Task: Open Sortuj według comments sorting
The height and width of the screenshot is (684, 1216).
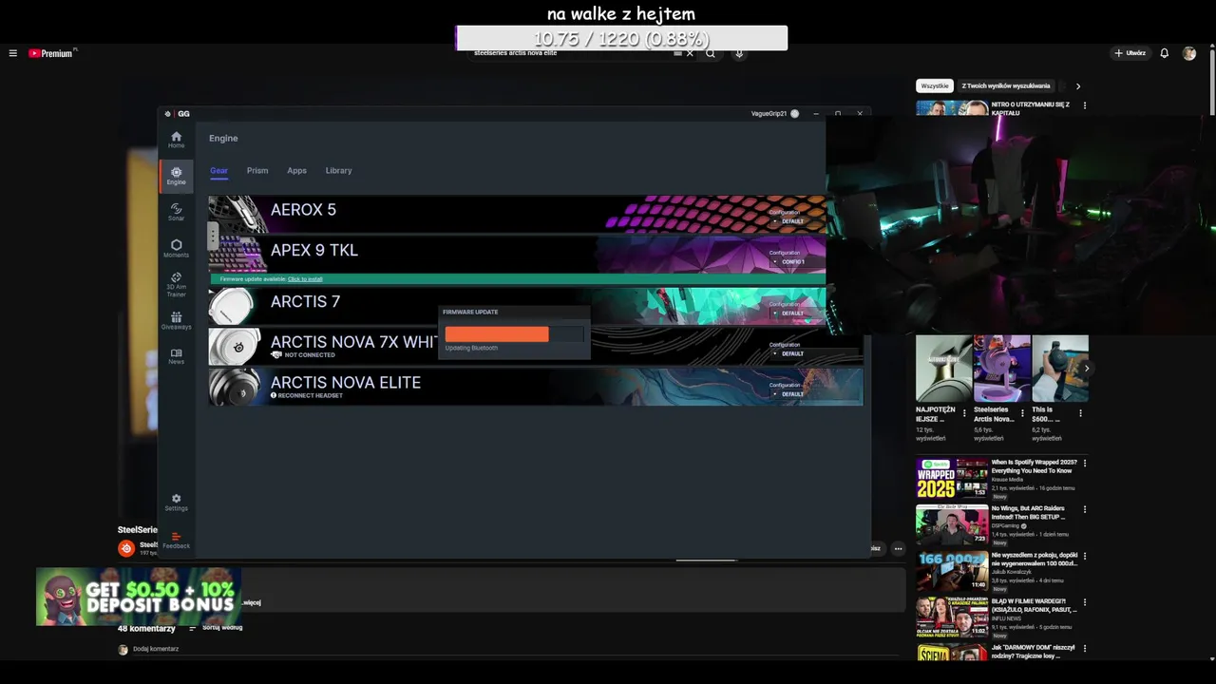Action: point(216,628)
